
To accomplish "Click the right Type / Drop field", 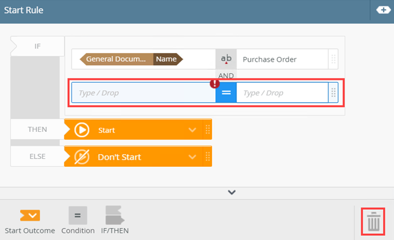I will click(282, 92).
